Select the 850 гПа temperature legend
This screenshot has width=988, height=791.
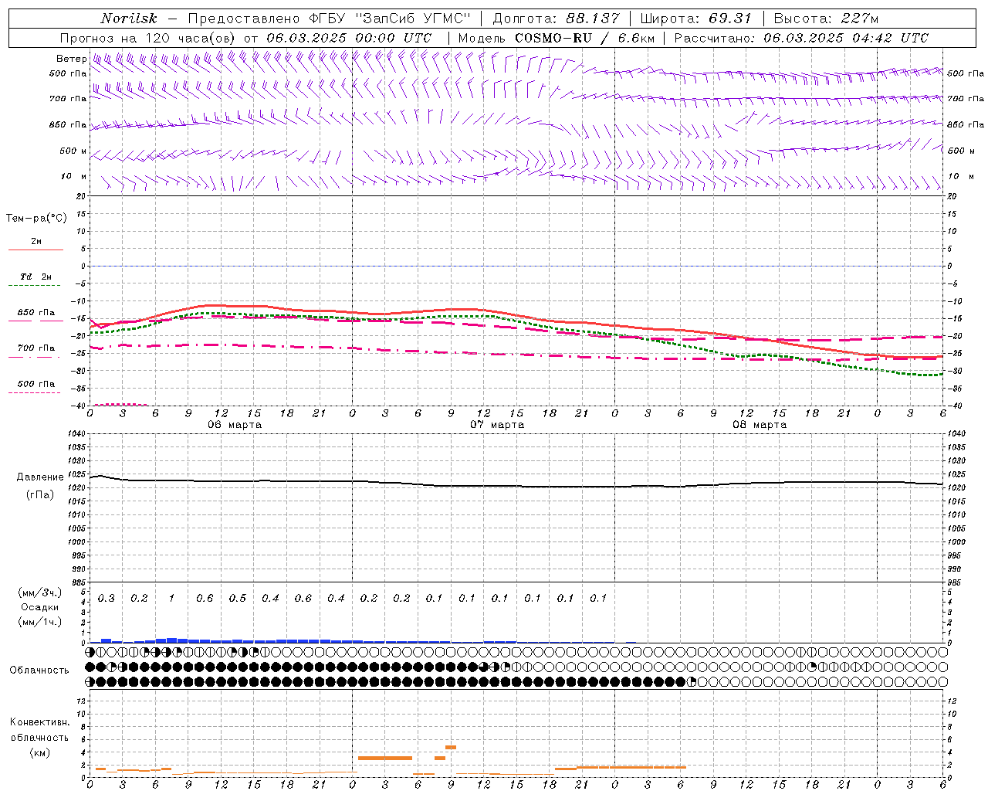pyautogui.click(x=36, y=313)
